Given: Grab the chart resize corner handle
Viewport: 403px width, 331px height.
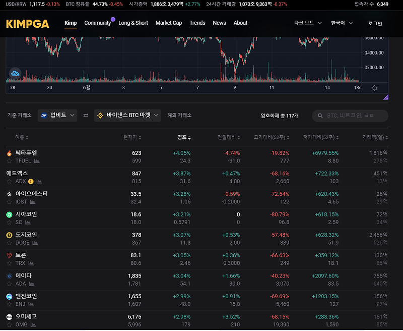Looking at the screenshot, I should 385,97.
